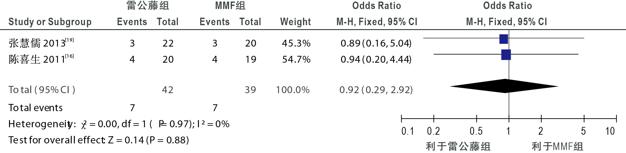
Task: Click the MMF组 column header
Action: point(230,6)
